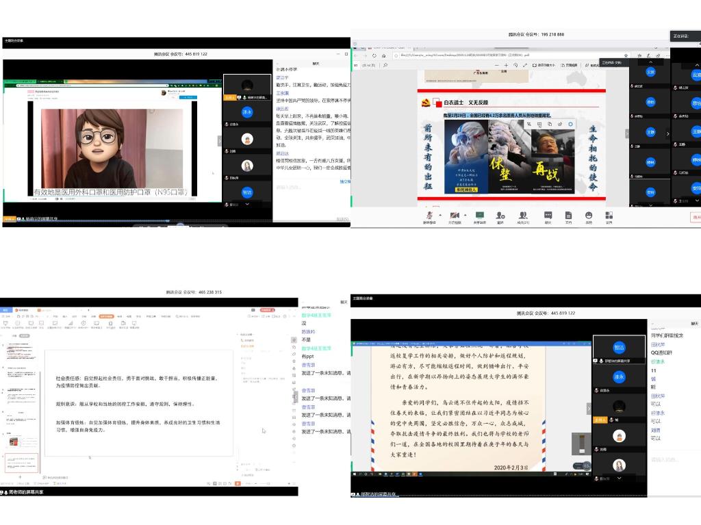Click the red Leave meeting button
The height and width of the screenshot is (525, 701).
pos(696,216)
